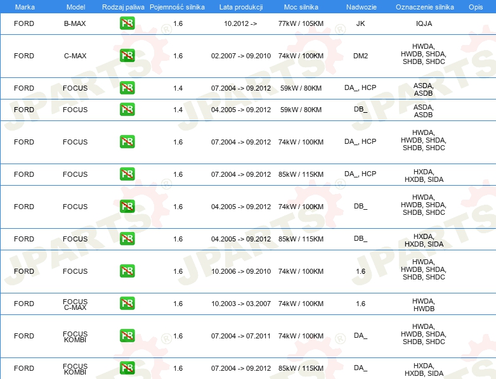Click the ASDA, ASDB cell in the DA_, HCP row
Screen dimensions: 496x379
(x=423, y=89)
